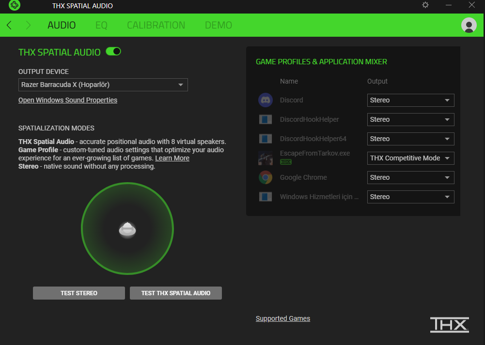
Task: Click the THX logo at bottom right
Action: [450, 325]
